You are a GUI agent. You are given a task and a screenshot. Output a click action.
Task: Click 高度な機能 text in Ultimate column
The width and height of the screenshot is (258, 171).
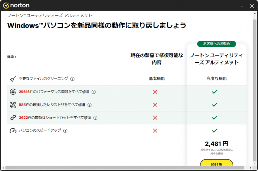[x=217, y=79]
